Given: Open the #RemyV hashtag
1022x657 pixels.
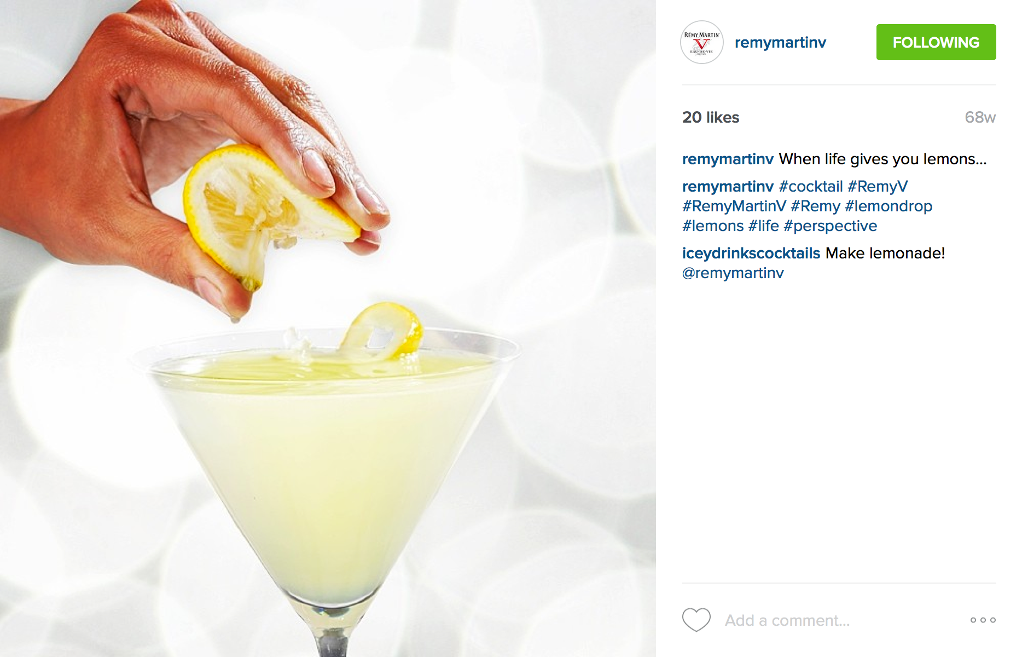Looking at the screenshot, I should coord(878,187).
